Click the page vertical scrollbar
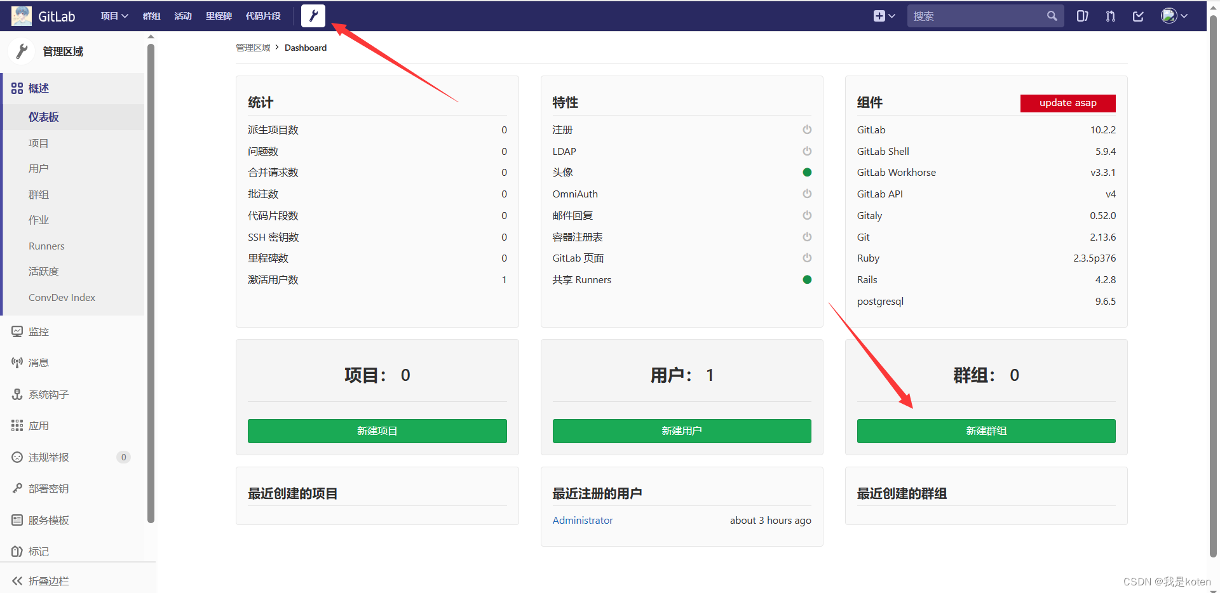This screenshot has height=593, width=1220. 1213,286
